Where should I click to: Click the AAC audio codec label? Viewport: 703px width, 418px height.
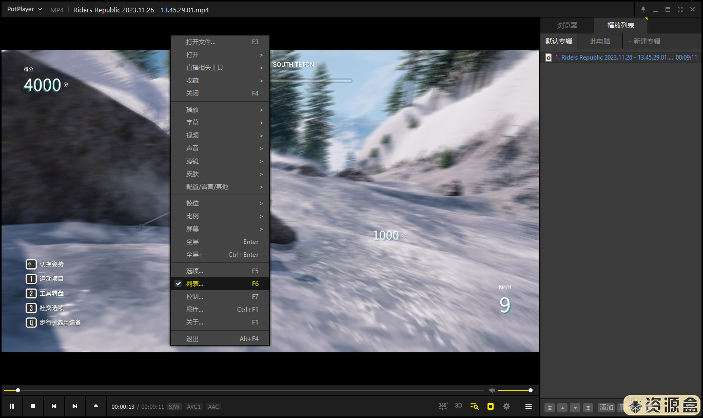click(213, 407)
